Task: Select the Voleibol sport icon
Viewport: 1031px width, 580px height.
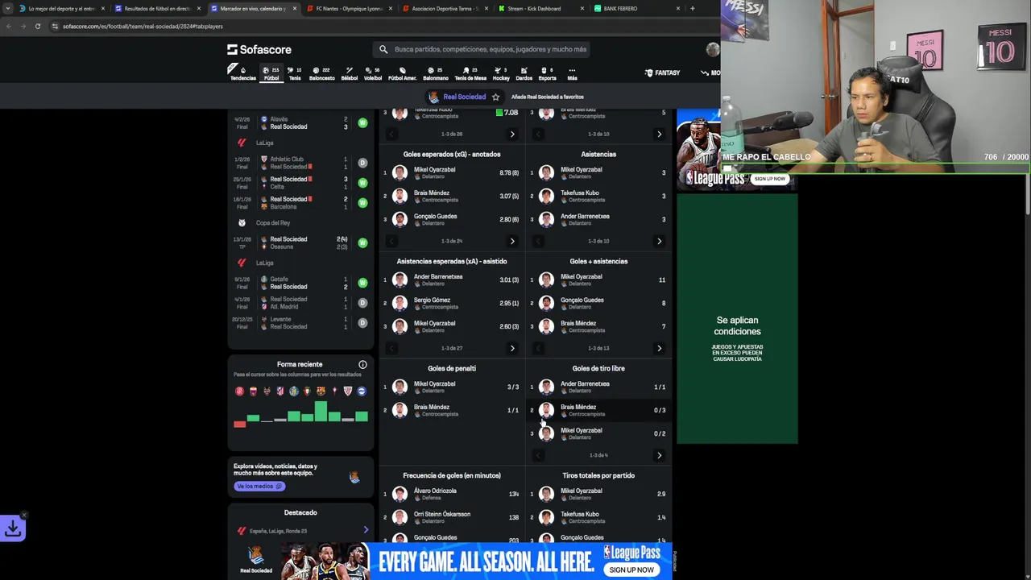Action: tap(372, 73)
